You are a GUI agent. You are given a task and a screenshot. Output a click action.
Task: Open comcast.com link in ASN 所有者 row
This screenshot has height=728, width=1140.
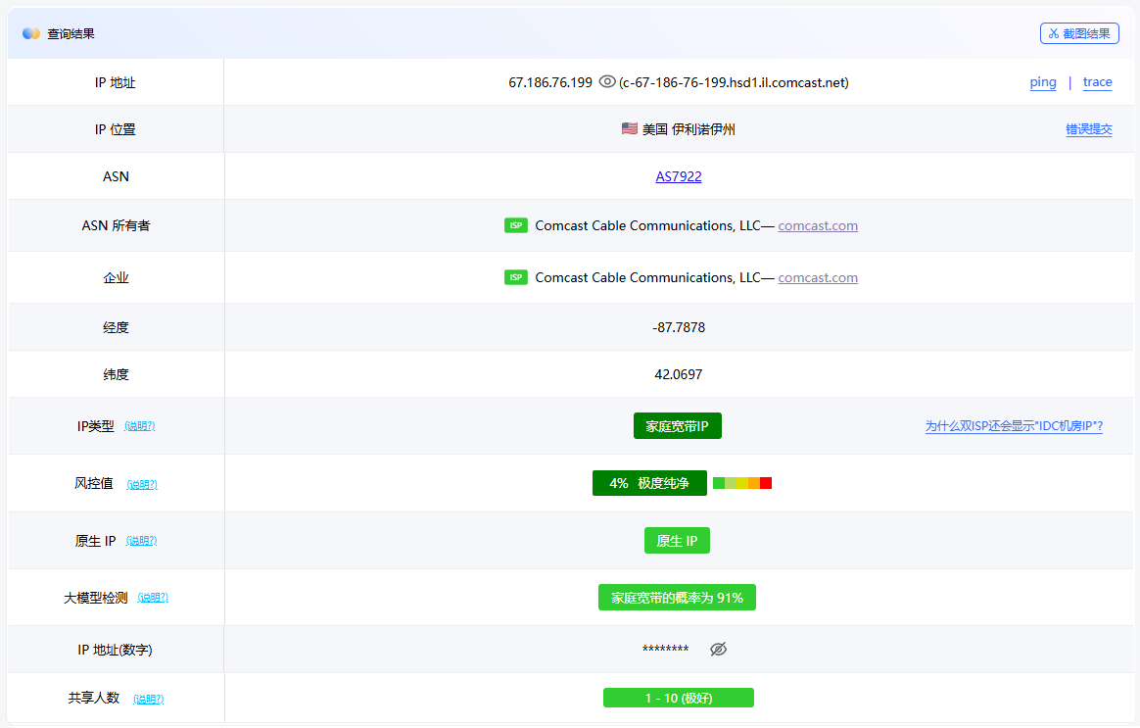818,225
